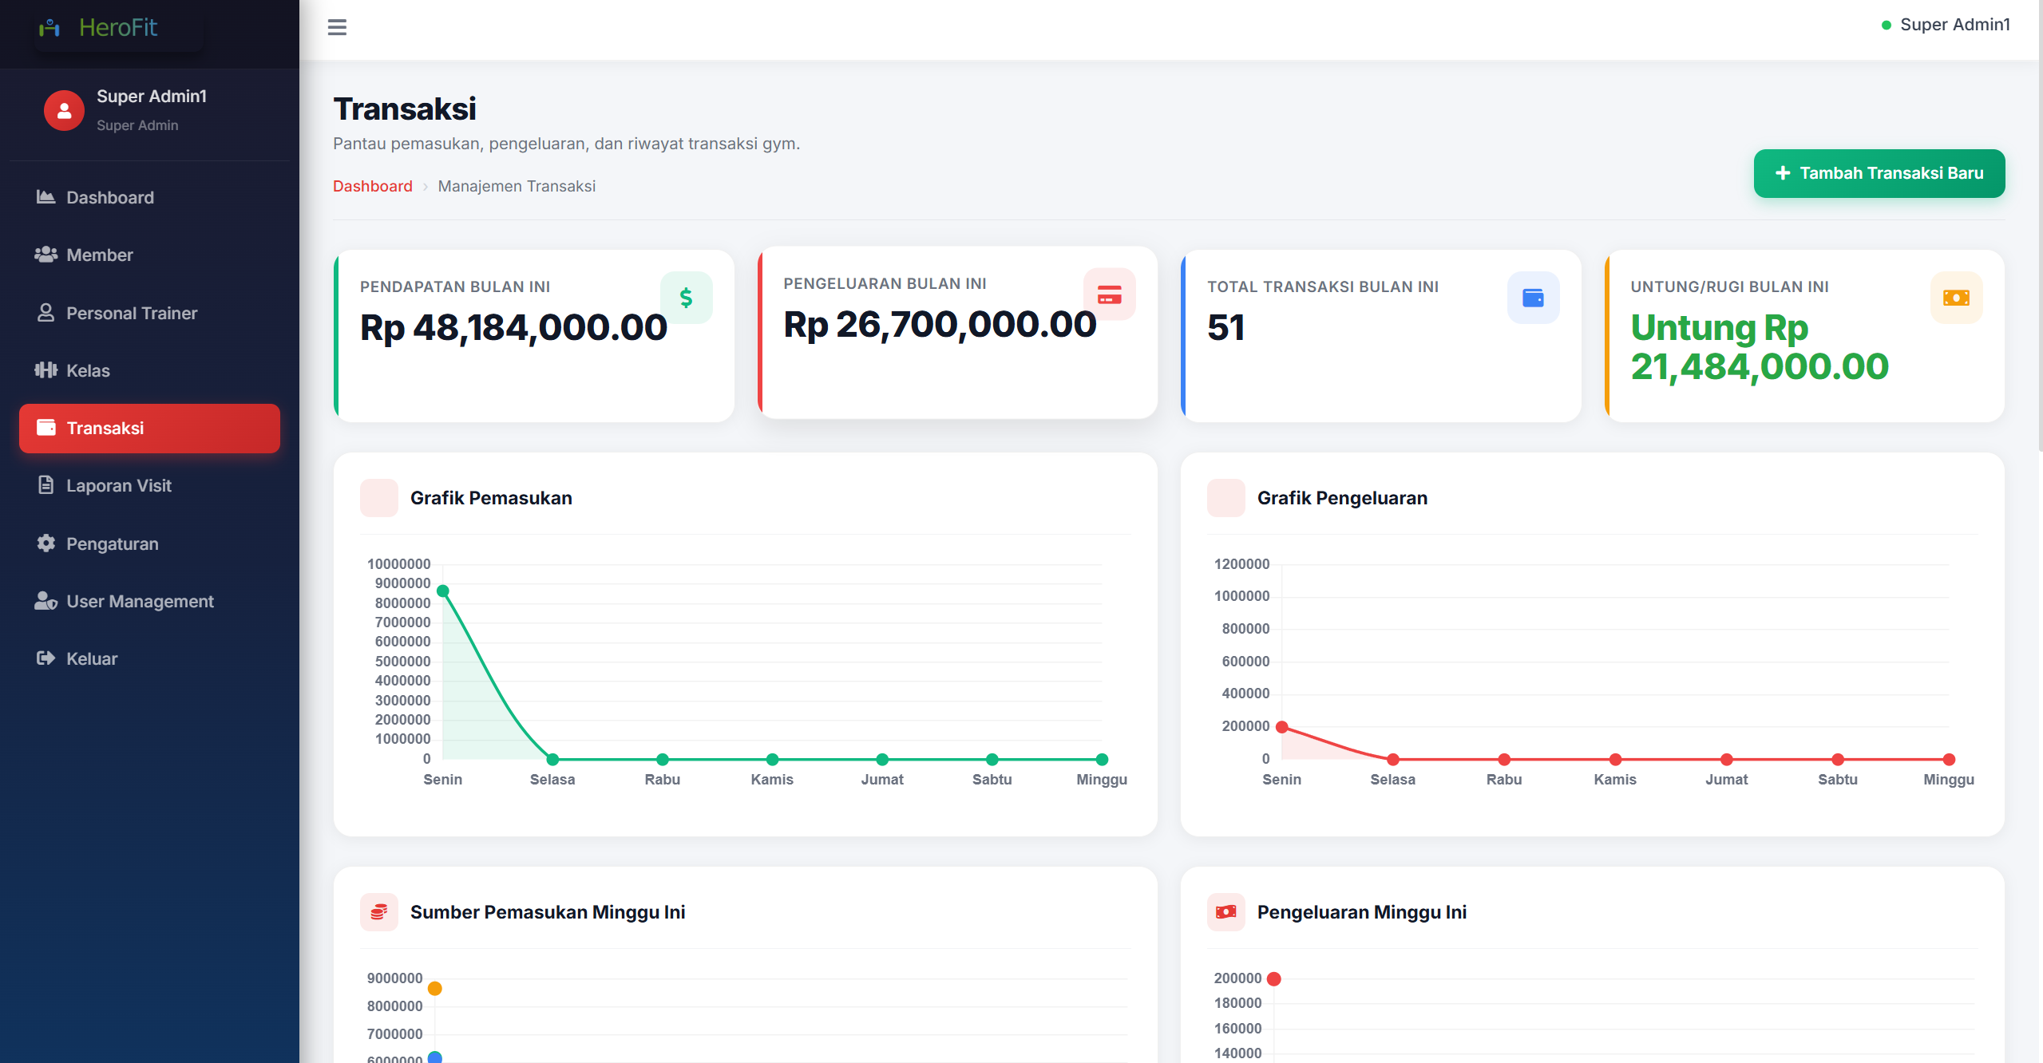Click the HeroFit brand link

[117, 28]
